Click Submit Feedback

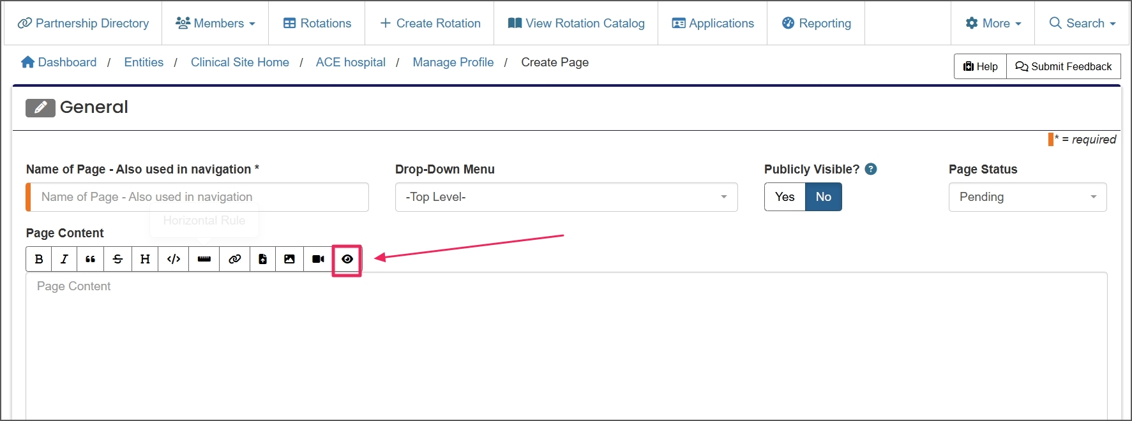point(1064,66)
